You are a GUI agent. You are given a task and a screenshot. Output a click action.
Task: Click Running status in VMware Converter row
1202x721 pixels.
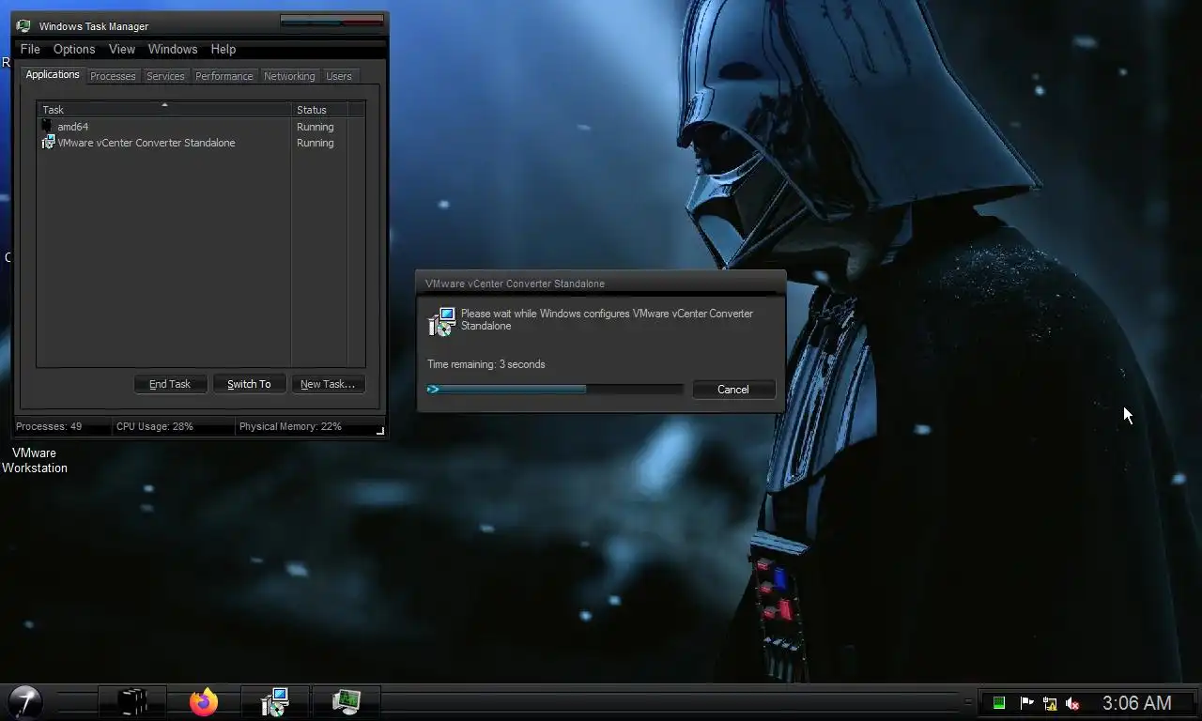(315, 143)
